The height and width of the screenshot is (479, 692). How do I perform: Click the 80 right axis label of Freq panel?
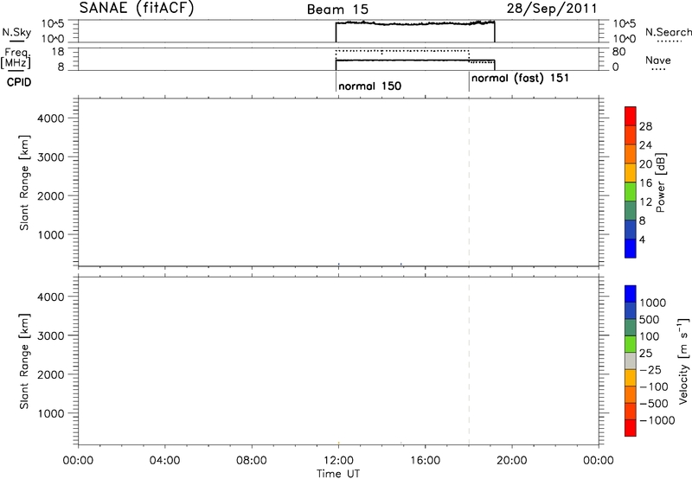tap(618, 52)
